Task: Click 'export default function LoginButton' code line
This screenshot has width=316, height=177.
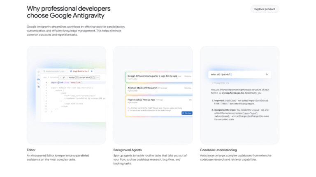Action: 72,88
